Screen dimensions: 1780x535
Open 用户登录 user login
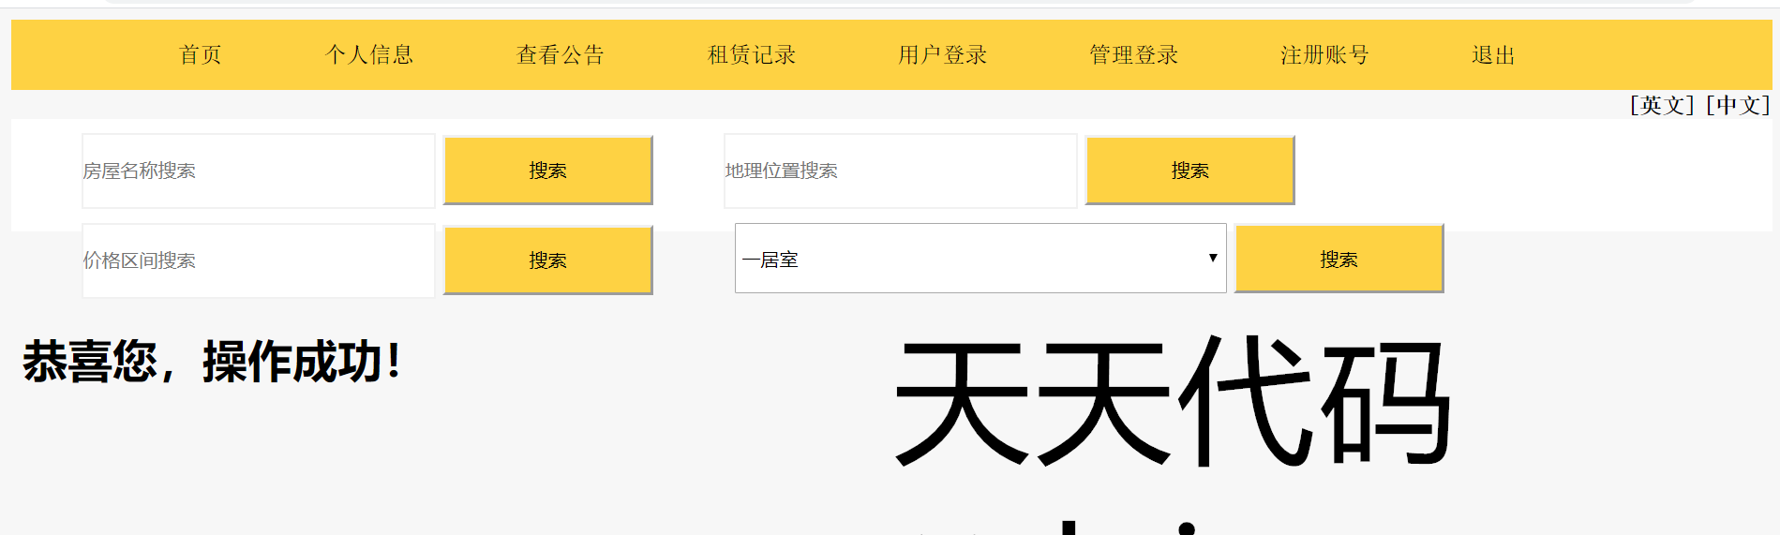click(943, 55)
